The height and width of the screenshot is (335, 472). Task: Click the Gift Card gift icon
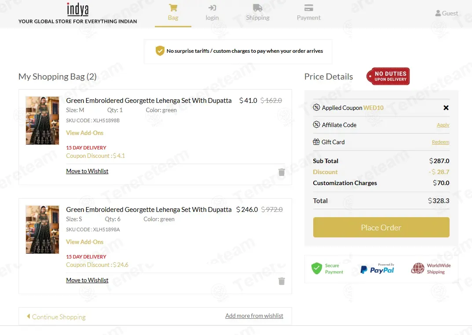316,142
